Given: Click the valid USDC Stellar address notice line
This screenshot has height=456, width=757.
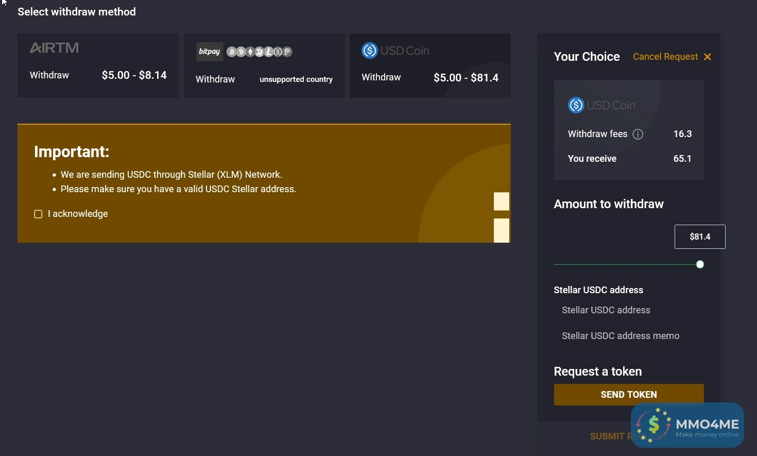Looking at the screenshot, I should [179, 189].
